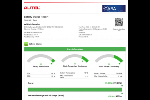Click the red Autel logo

click(32, 8)
